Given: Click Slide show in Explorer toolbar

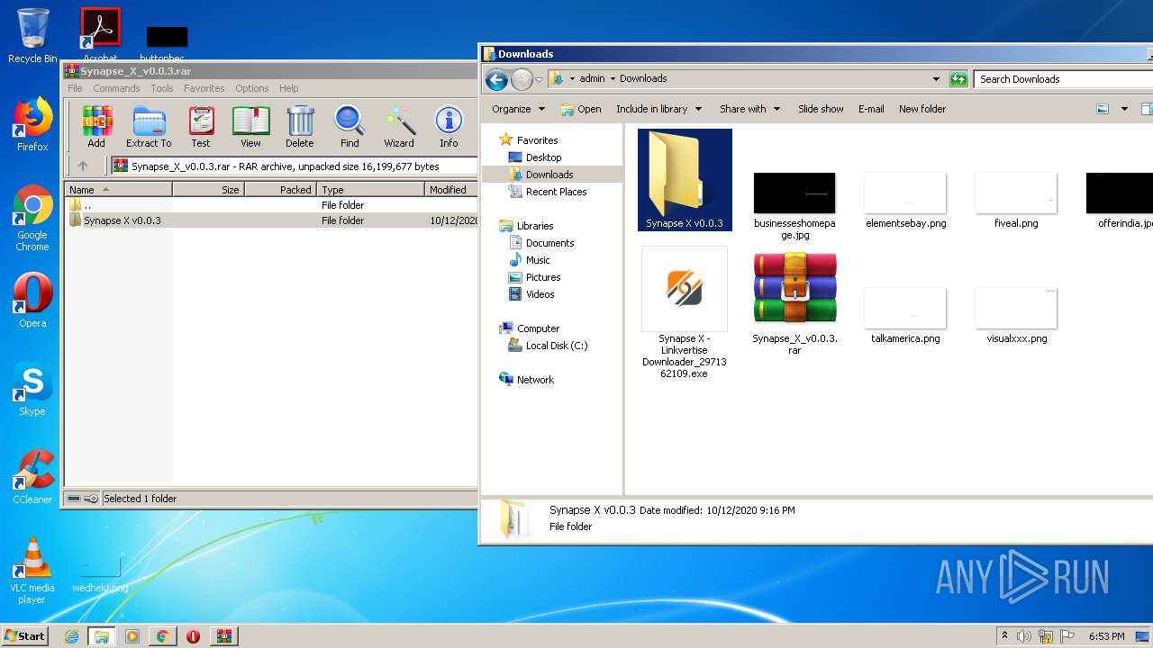Looking at the screenshot, I should (x=821, y=109).
